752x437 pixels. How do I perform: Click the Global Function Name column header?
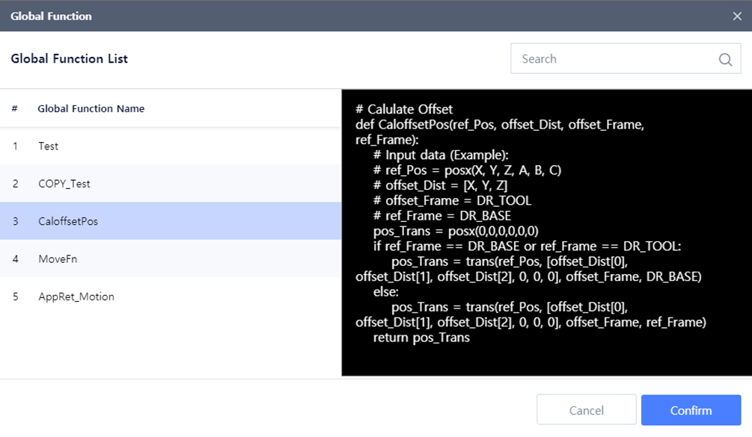(x=91, y=109)
